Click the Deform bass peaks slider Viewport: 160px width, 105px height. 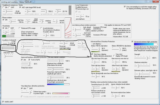26,92
